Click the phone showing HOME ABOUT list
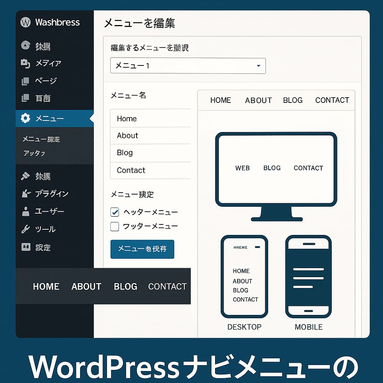This screenshot has height=383, width=383. 244,276
